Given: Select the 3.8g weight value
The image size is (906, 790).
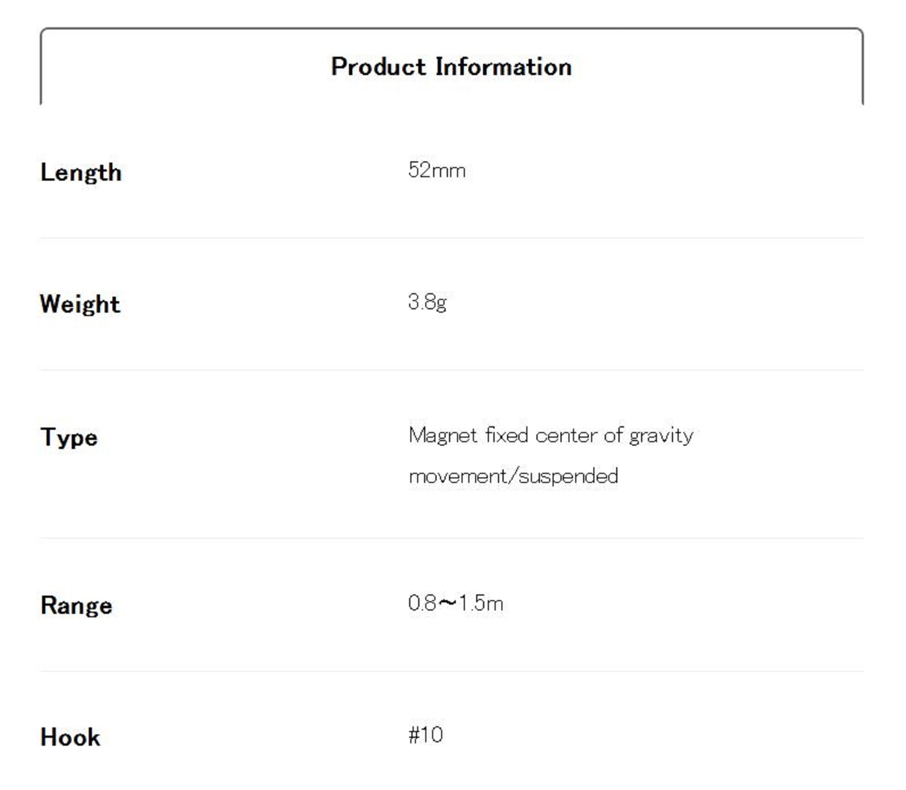Looking at the screenshot, I should coord(427,302).
